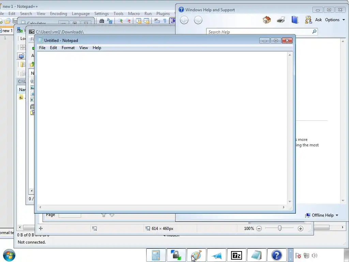349x262 pixels.
Task: Click Help window scrollbar up arrow
Action: click(x=343, y=41)
